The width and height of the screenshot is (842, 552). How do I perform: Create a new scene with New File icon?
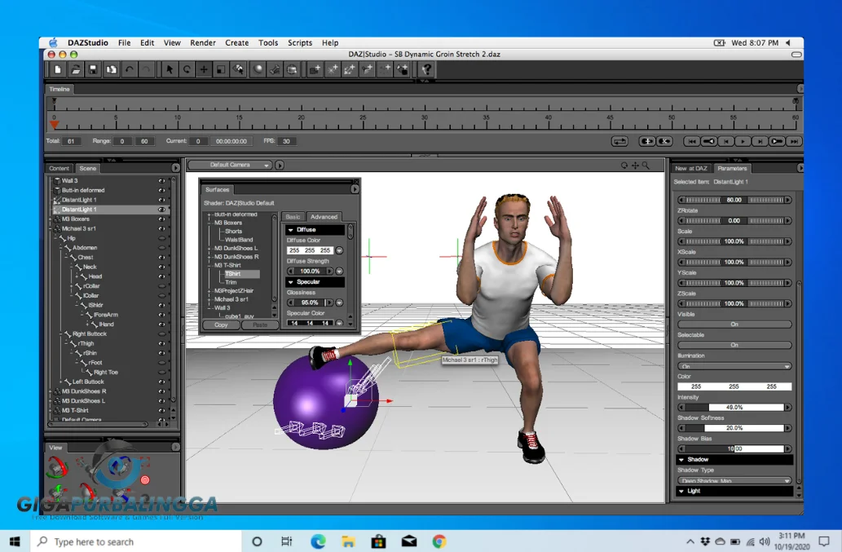click(x=58, y=70)
